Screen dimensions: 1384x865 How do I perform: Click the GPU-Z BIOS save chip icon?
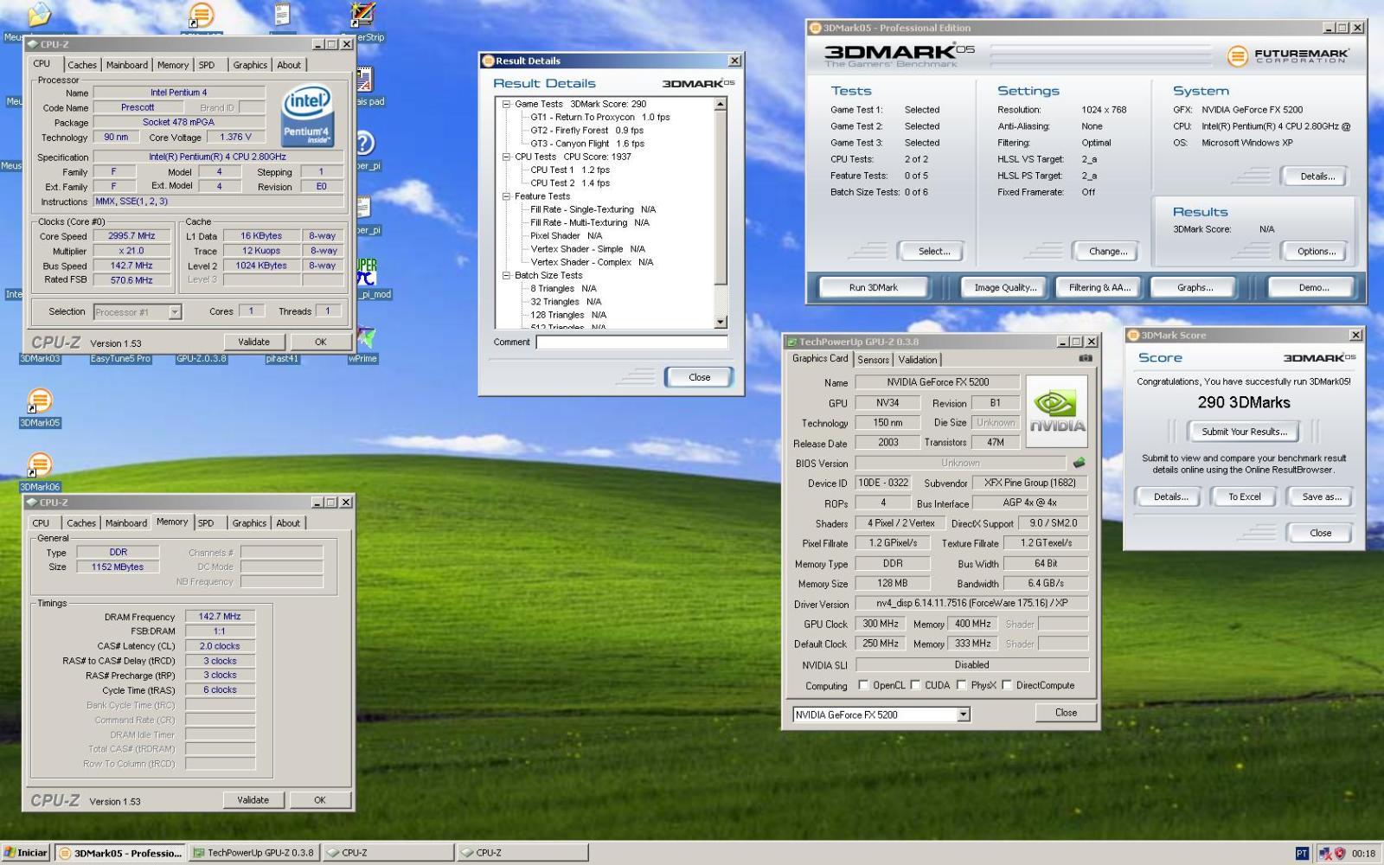[x=1079, y=463]
